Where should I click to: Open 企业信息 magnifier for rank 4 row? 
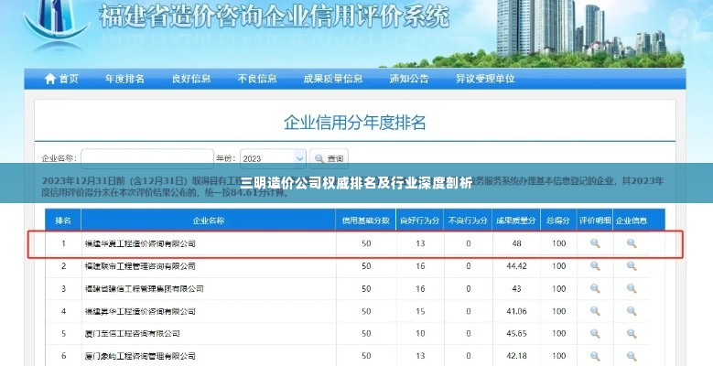tap(632, 311)
